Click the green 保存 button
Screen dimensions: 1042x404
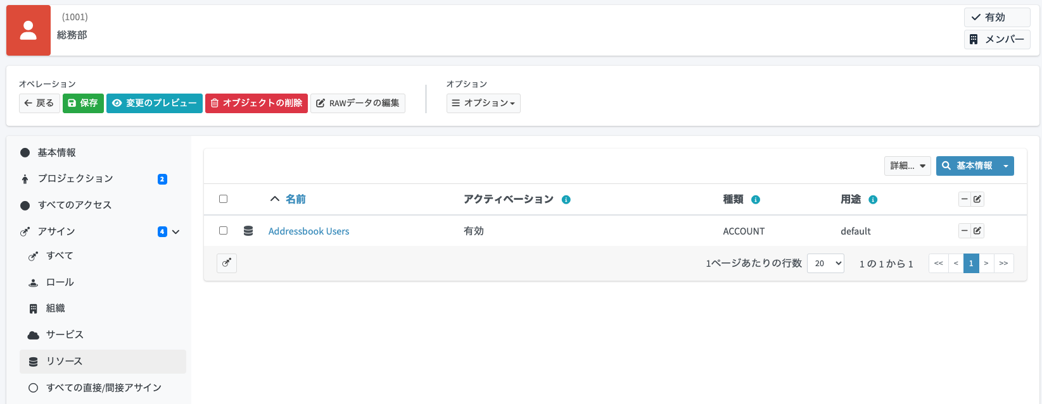[83, 103]
